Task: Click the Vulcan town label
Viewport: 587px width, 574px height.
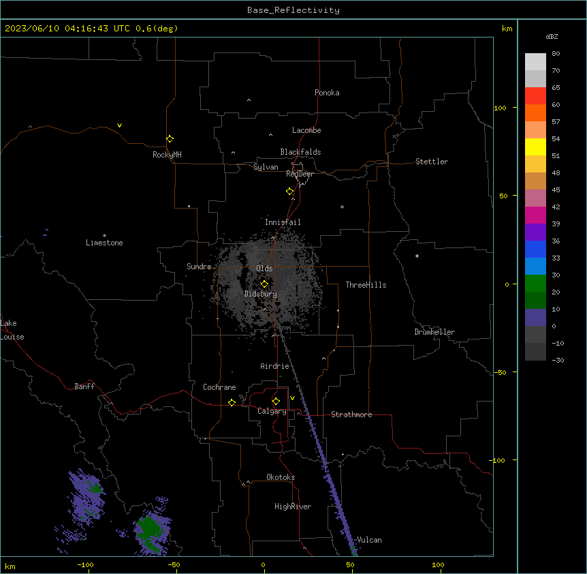Action: [x=369, y=540]
